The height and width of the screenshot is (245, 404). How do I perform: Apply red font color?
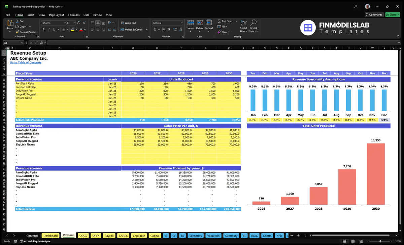(81, 30)
